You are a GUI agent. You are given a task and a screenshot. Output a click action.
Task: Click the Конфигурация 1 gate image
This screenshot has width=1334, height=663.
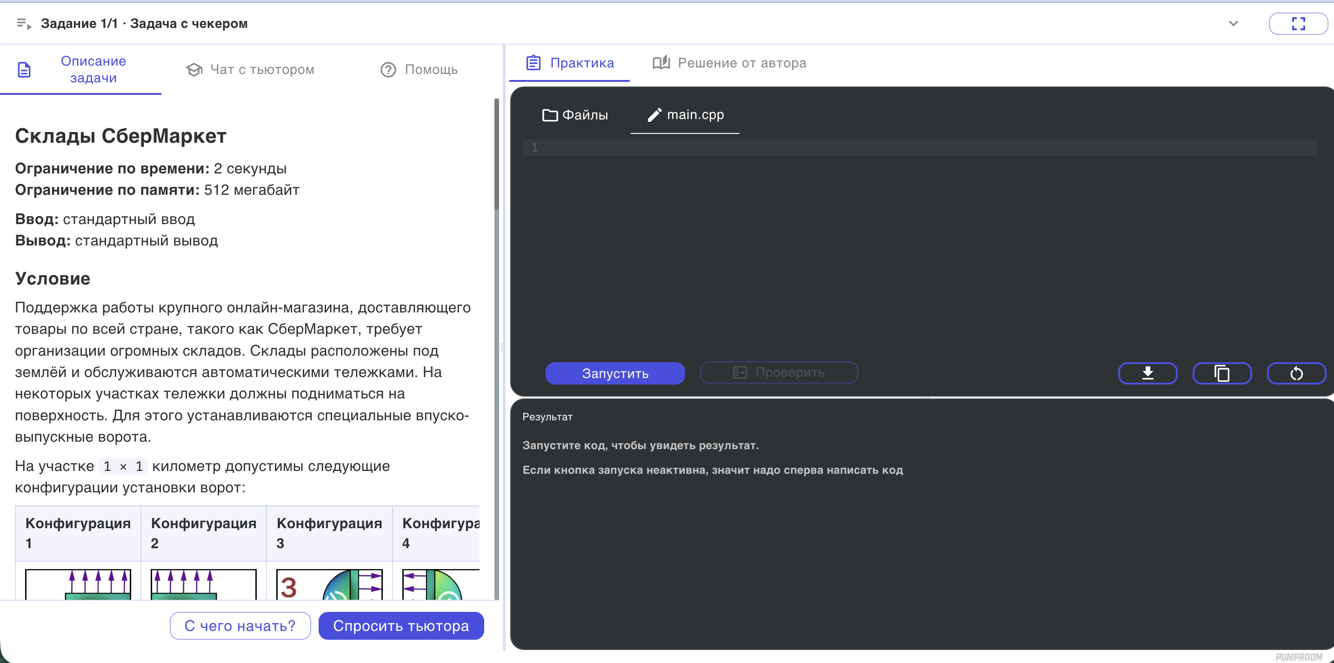pyautogui.click(x=78, y=584)
